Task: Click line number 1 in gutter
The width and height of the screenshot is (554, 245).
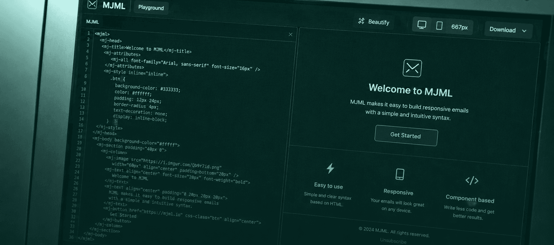Action: click(x=88, y=33)
